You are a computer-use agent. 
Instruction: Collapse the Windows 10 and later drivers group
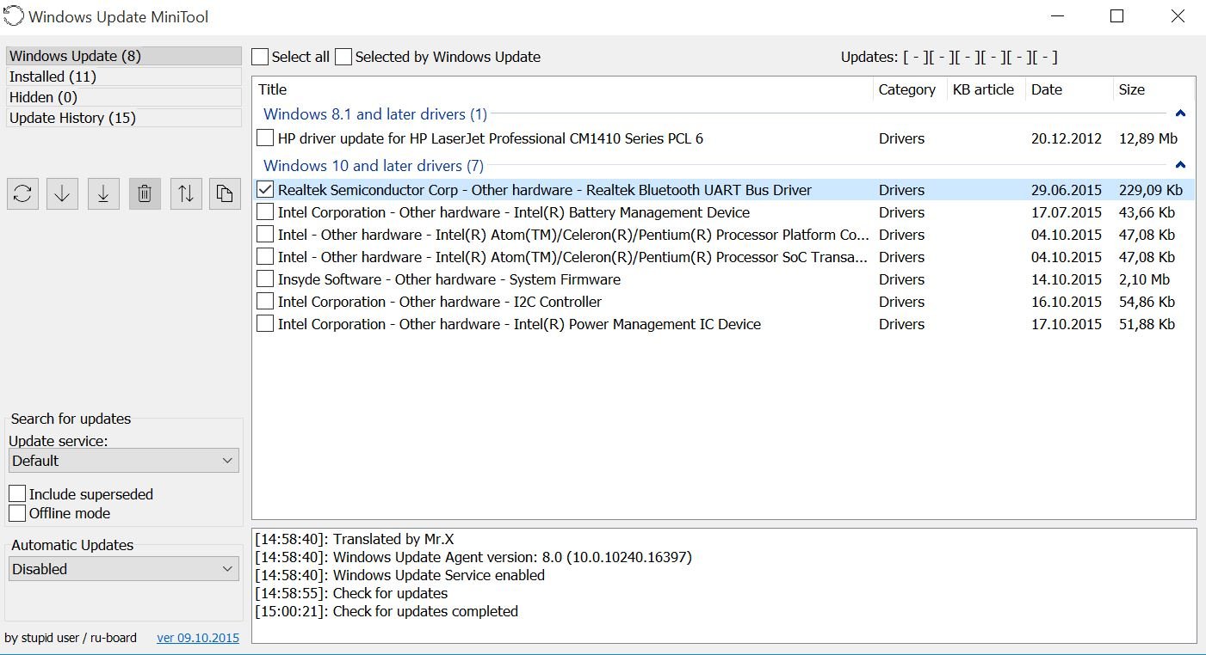pos(1180,165)
